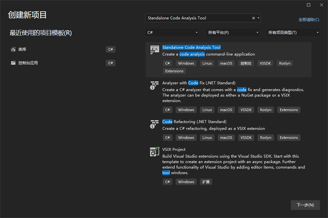Select the VSIX Project template title
The image size is (328, 218).
[x=174, y=150]
